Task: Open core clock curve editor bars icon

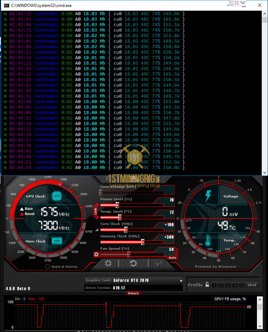Action: click(97, 230)
